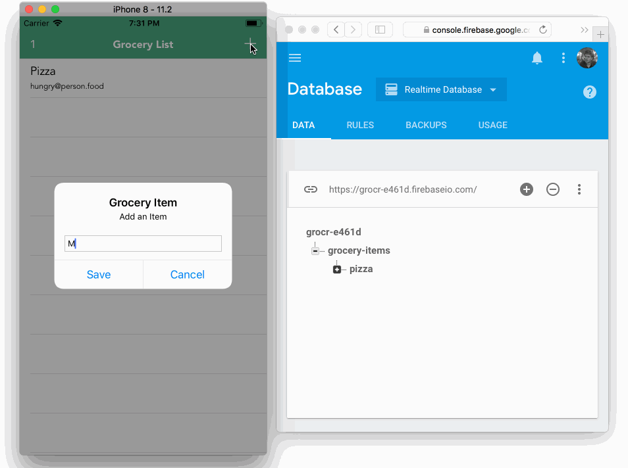
Task: Open the Firebase header overflow menu
Action: click(563, 58)
